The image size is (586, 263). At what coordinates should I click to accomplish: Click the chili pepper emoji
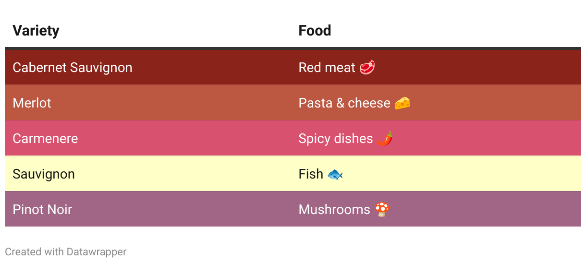385,138
